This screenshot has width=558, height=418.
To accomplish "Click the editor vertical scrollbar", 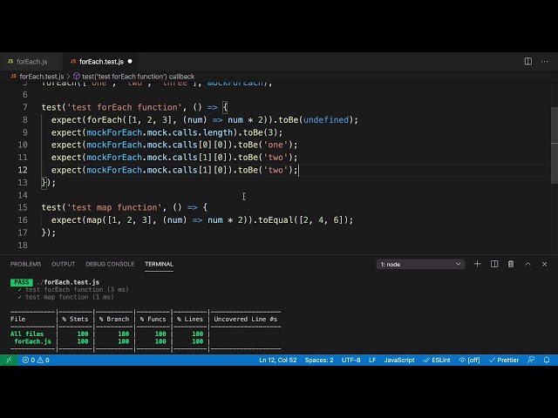I will (x=555, y=145).
